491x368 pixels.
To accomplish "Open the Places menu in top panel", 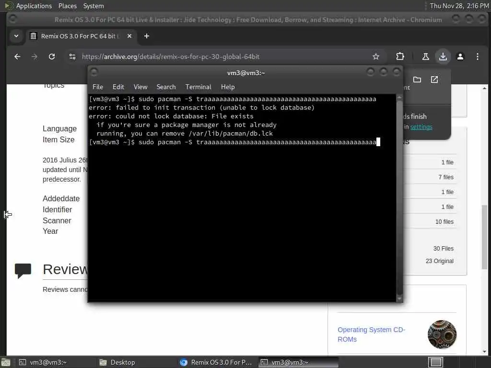I will click(x=68, y=6).
